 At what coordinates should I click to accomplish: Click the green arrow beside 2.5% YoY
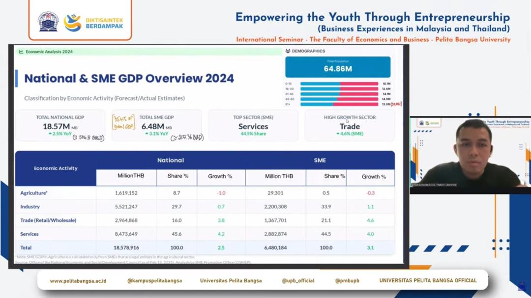tap(50, 134)
